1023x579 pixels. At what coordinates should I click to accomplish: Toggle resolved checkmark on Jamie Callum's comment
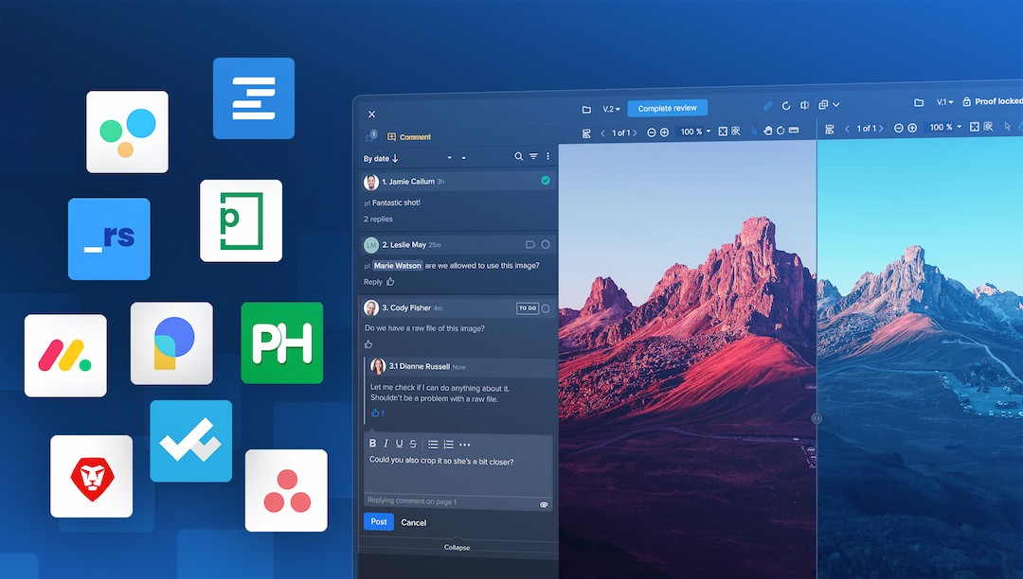(545, 181)
